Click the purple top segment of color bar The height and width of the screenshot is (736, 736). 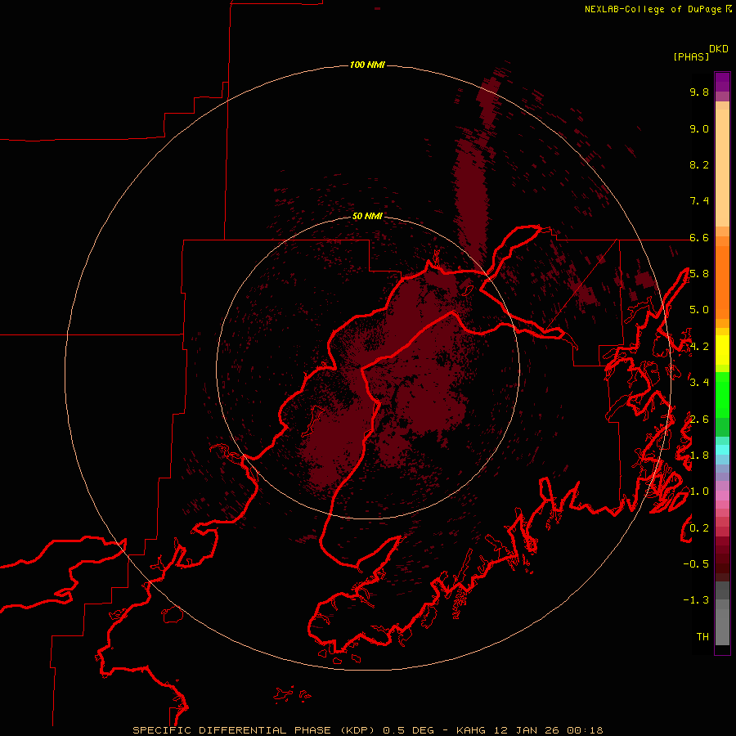point(722,82)
